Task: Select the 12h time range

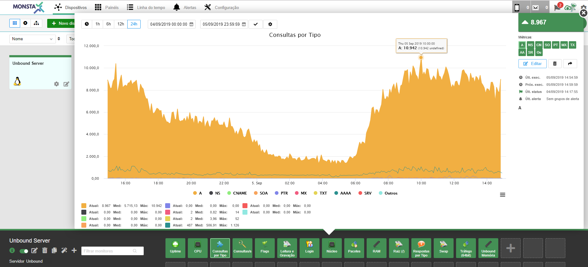Action: [x=121, y=24]
